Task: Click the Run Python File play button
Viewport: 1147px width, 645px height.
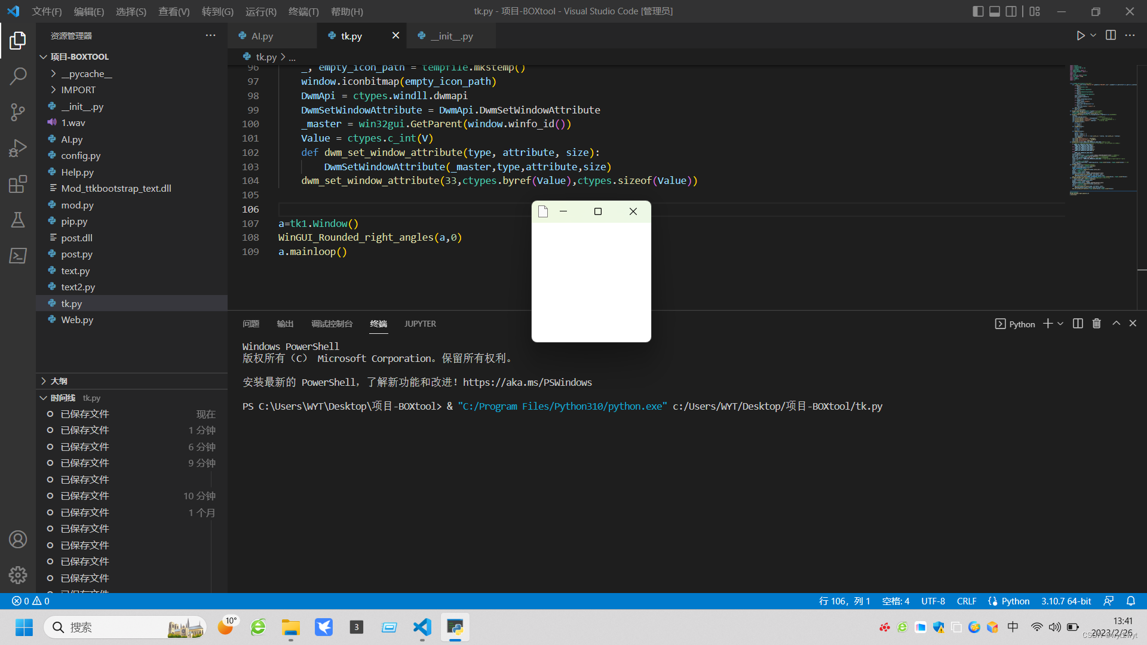Action: point(1080,36)
